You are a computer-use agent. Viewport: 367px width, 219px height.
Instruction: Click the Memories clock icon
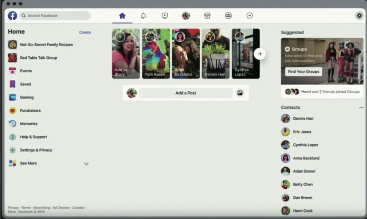pyautogui.click(x=12, y=124)
